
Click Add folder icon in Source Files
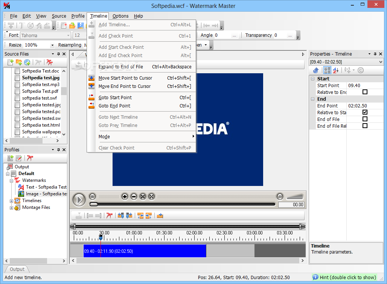(x=19, y=62)
